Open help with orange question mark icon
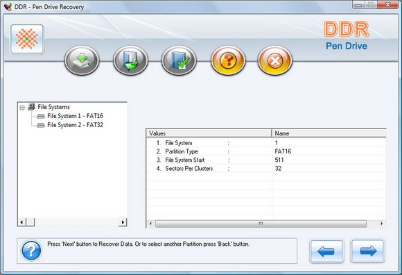Viewport: 402px width, 275px height. pyautogui.click(x=228, y=60)
